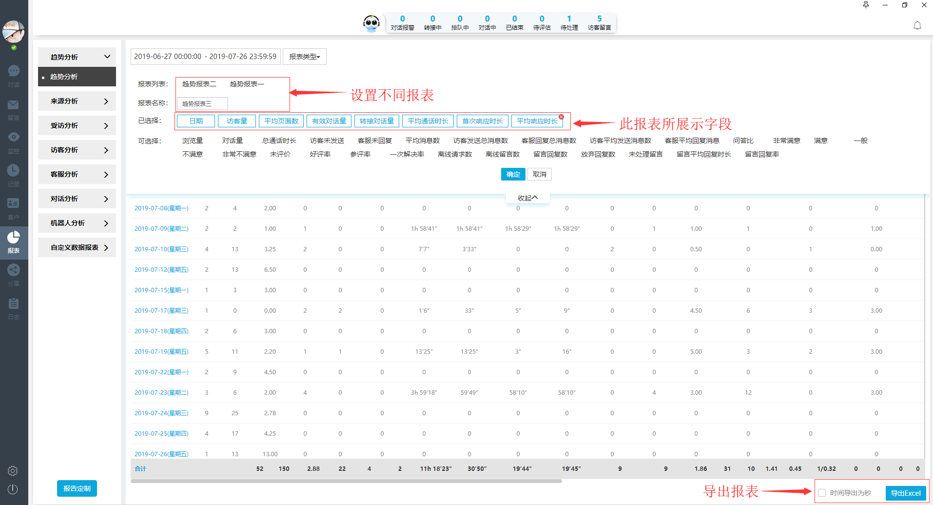View 转接中 status counter
Screen dimensions: 933x505
pos(432,23)
